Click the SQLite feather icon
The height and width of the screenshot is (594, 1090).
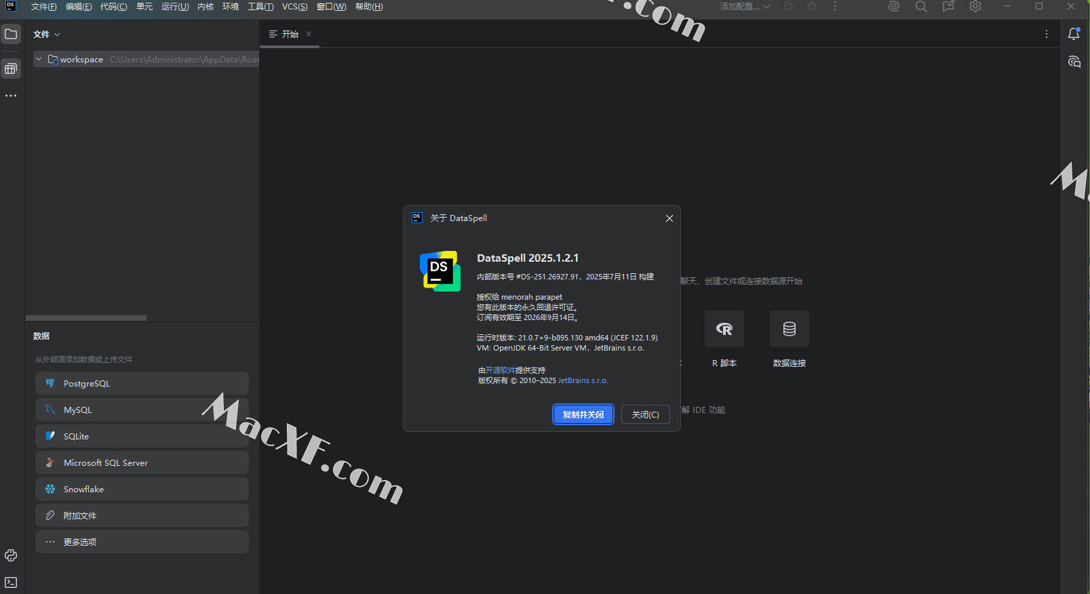[x=50, y=436]
